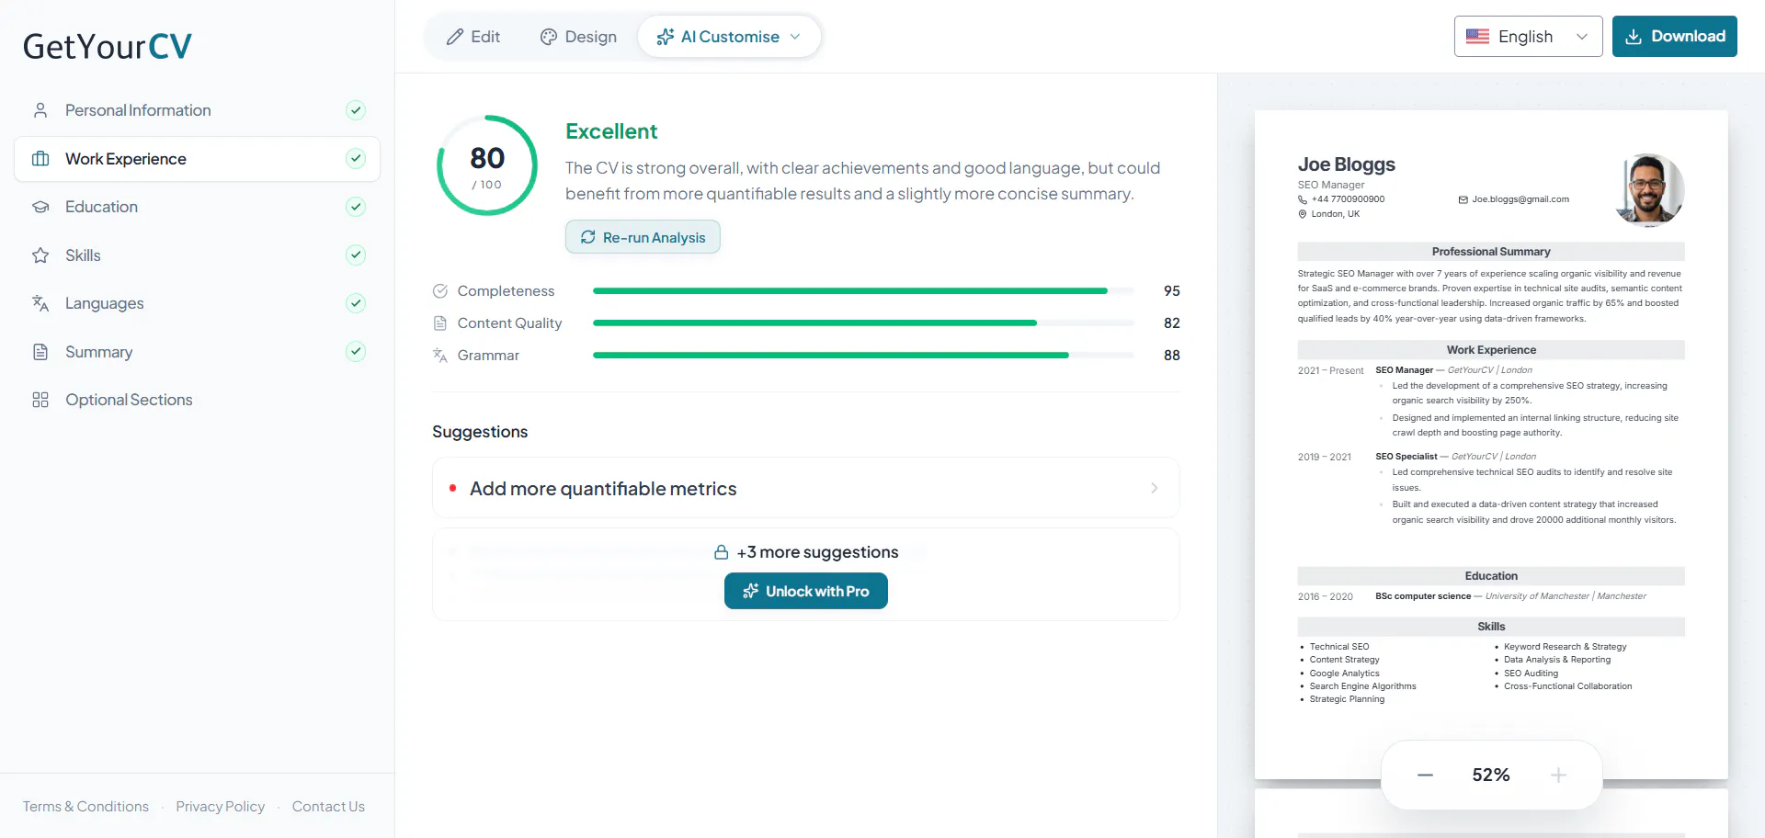Screen dimensions: 1765x838
Task: Click the Skills star icon
Action: pos(40,255)
